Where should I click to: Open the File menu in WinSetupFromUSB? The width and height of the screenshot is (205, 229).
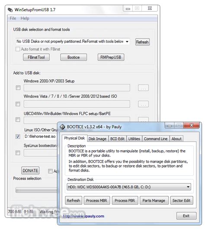(13, 19)
